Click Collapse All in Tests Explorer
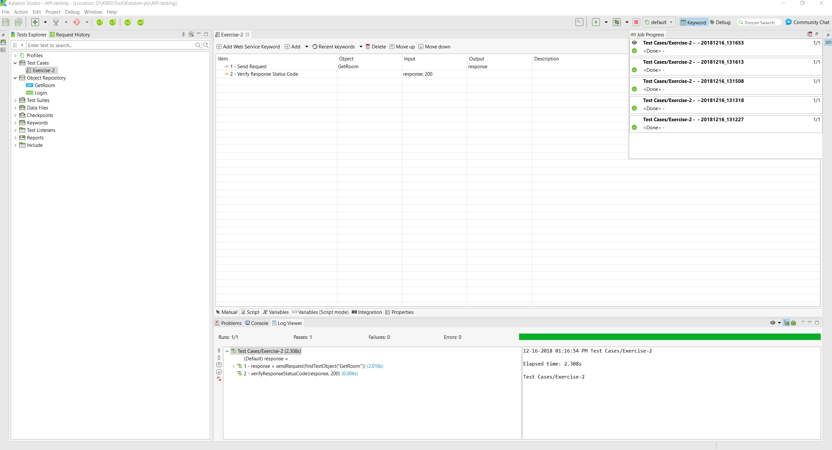Viewport: 832px width, 450px height. point(183,34)
